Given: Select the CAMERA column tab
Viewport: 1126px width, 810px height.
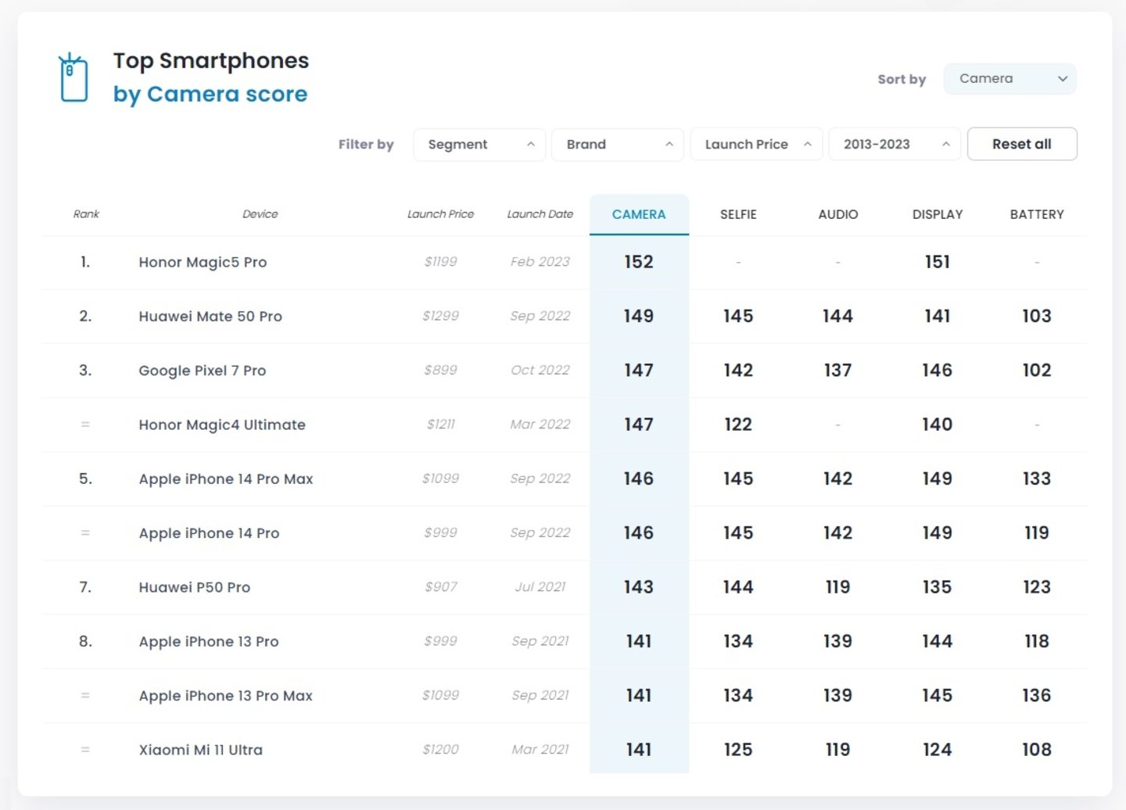Looking at the screenshot, I should (639, 214).
